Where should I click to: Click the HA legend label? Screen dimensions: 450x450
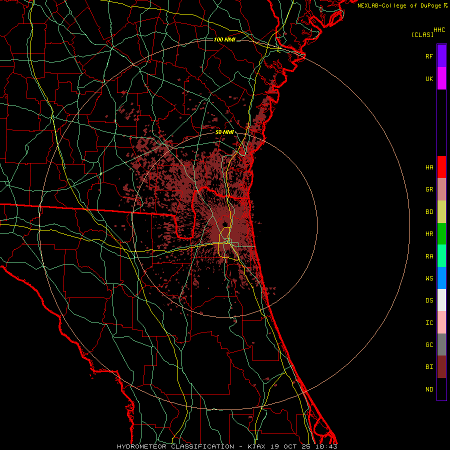[x=429, y=167]
